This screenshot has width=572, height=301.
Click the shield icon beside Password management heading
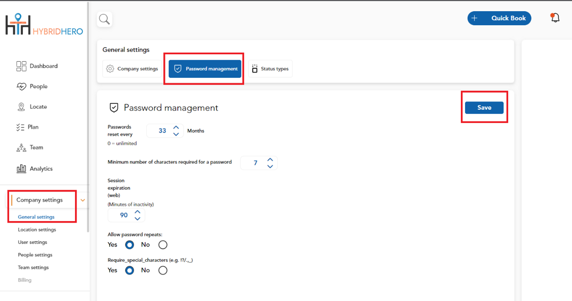114,108
